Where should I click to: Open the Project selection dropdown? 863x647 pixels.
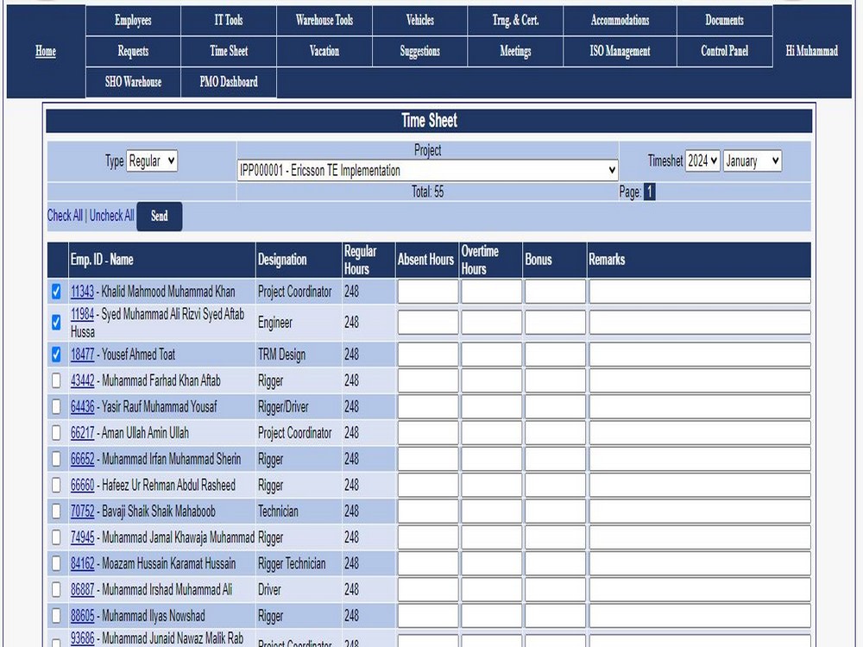click(x=428, y=170)
